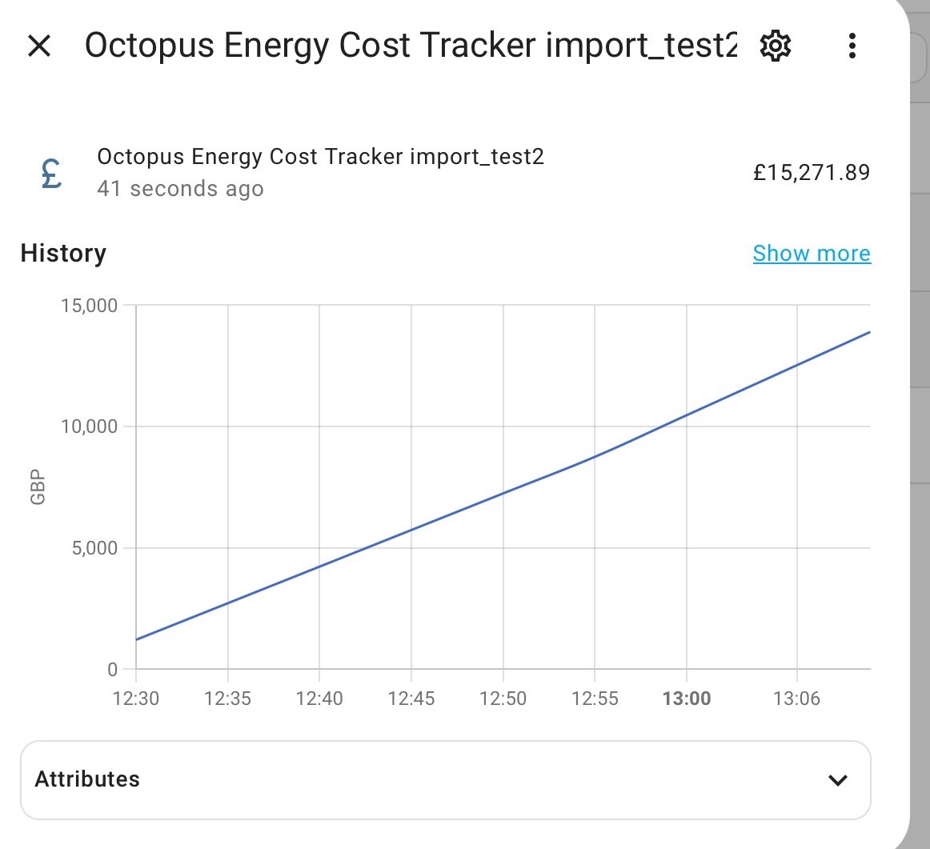Click the History section heading
930x849 pixels.
(x=63, y=253)
